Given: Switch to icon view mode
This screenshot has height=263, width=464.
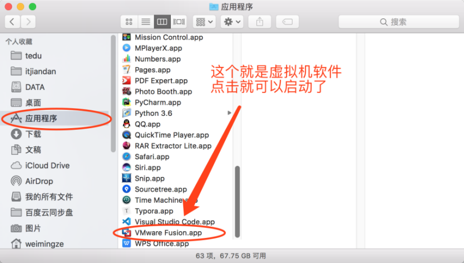Looking at the screenshot, I should click(x=129, y=22).
